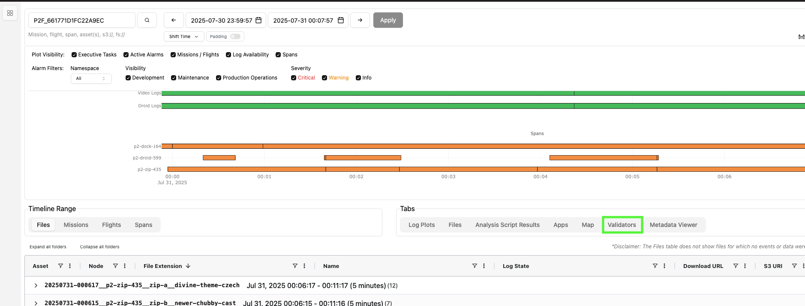Sort File Extension column arrow
Image resolution: width=805 pixels, height=306 pixels.
click(188, 266)
